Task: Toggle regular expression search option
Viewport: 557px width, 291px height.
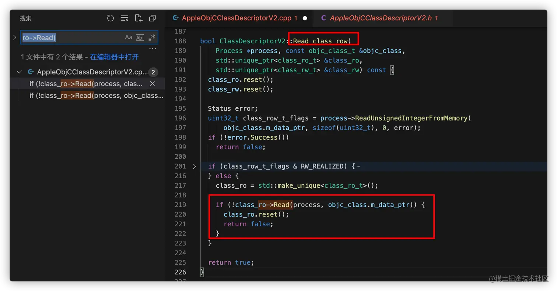Action: point(151,37)
